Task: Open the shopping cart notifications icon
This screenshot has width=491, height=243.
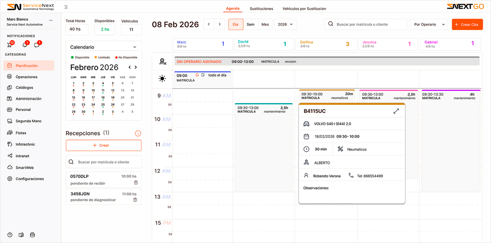Action: pos(10,45)
